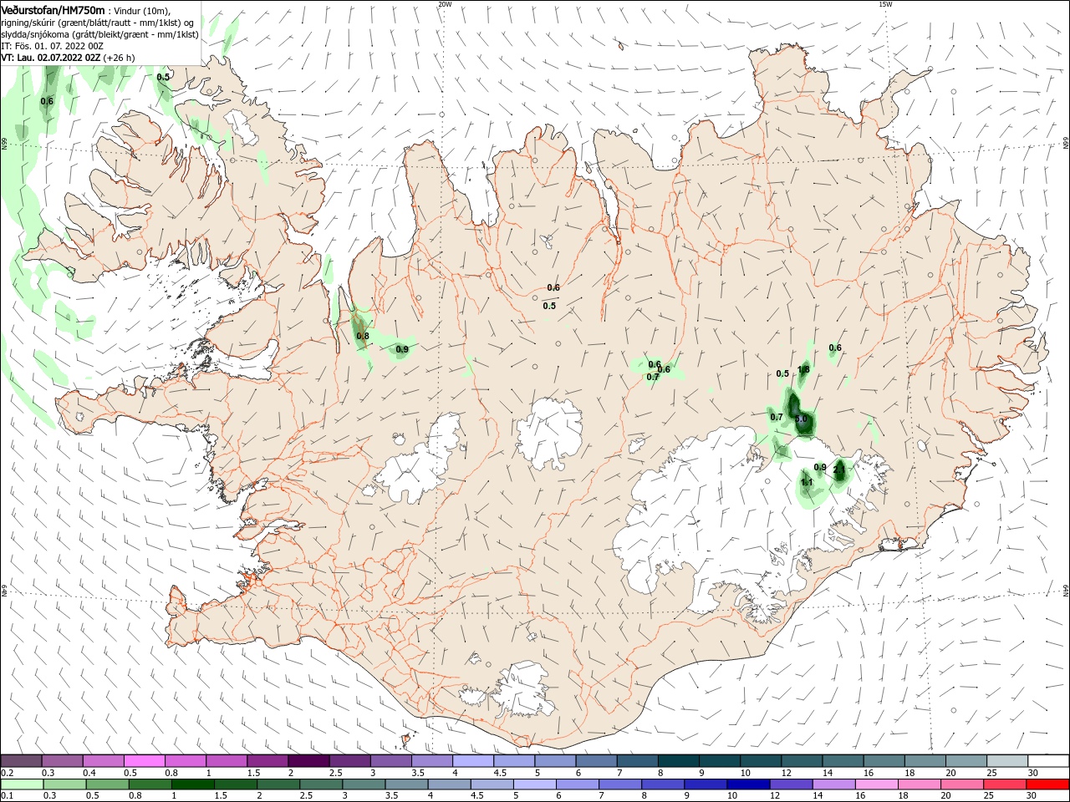Image resolution: width=1070 pixels, height=802 pixels.
Task: Click the 0.9 value beside the 2.1
Action: (x=820, y=468)
